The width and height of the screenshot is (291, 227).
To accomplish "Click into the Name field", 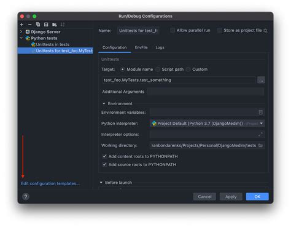I will click(x=138, y=31).
